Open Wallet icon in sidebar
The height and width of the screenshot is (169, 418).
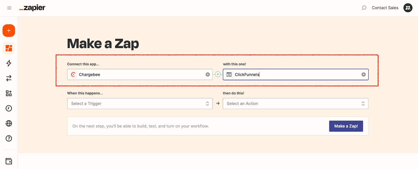[9, 161]
